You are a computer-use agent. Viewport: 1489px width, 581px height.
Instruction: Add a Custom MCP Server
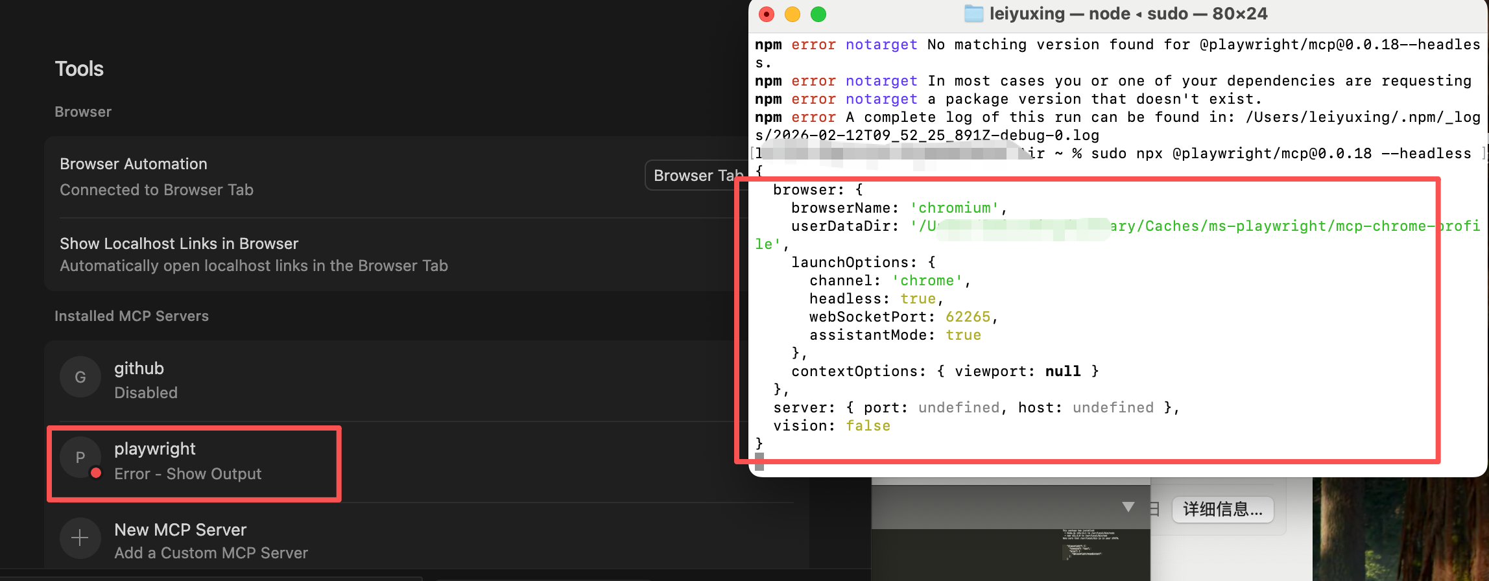[x=211, y=553]
